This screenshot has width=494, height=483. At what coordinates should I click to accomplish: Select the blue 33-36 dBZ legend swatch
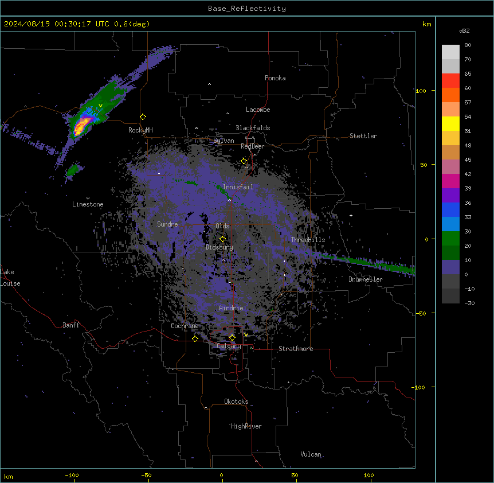pos(450,209)
